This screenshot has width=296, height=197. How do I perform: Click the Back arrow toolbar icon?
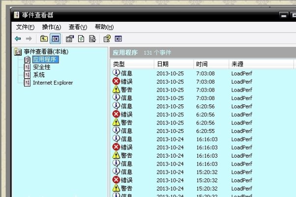click(18, 39)
